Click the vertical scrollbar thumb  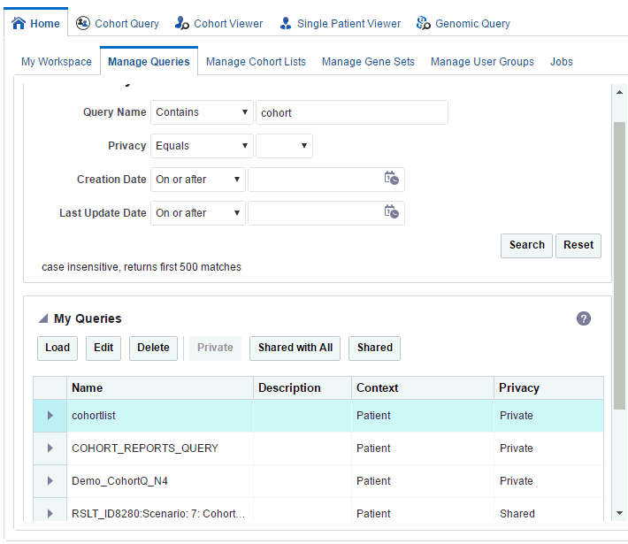point(619,265)
